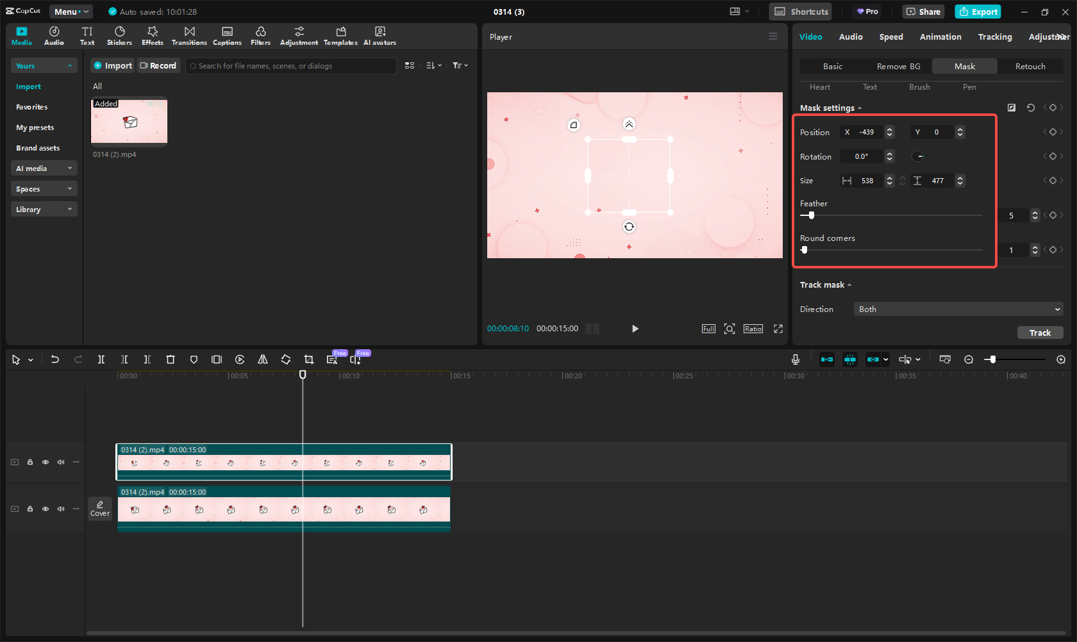Select the Remove BG sub-tab

pyautogui.click(x=898, y=67)
